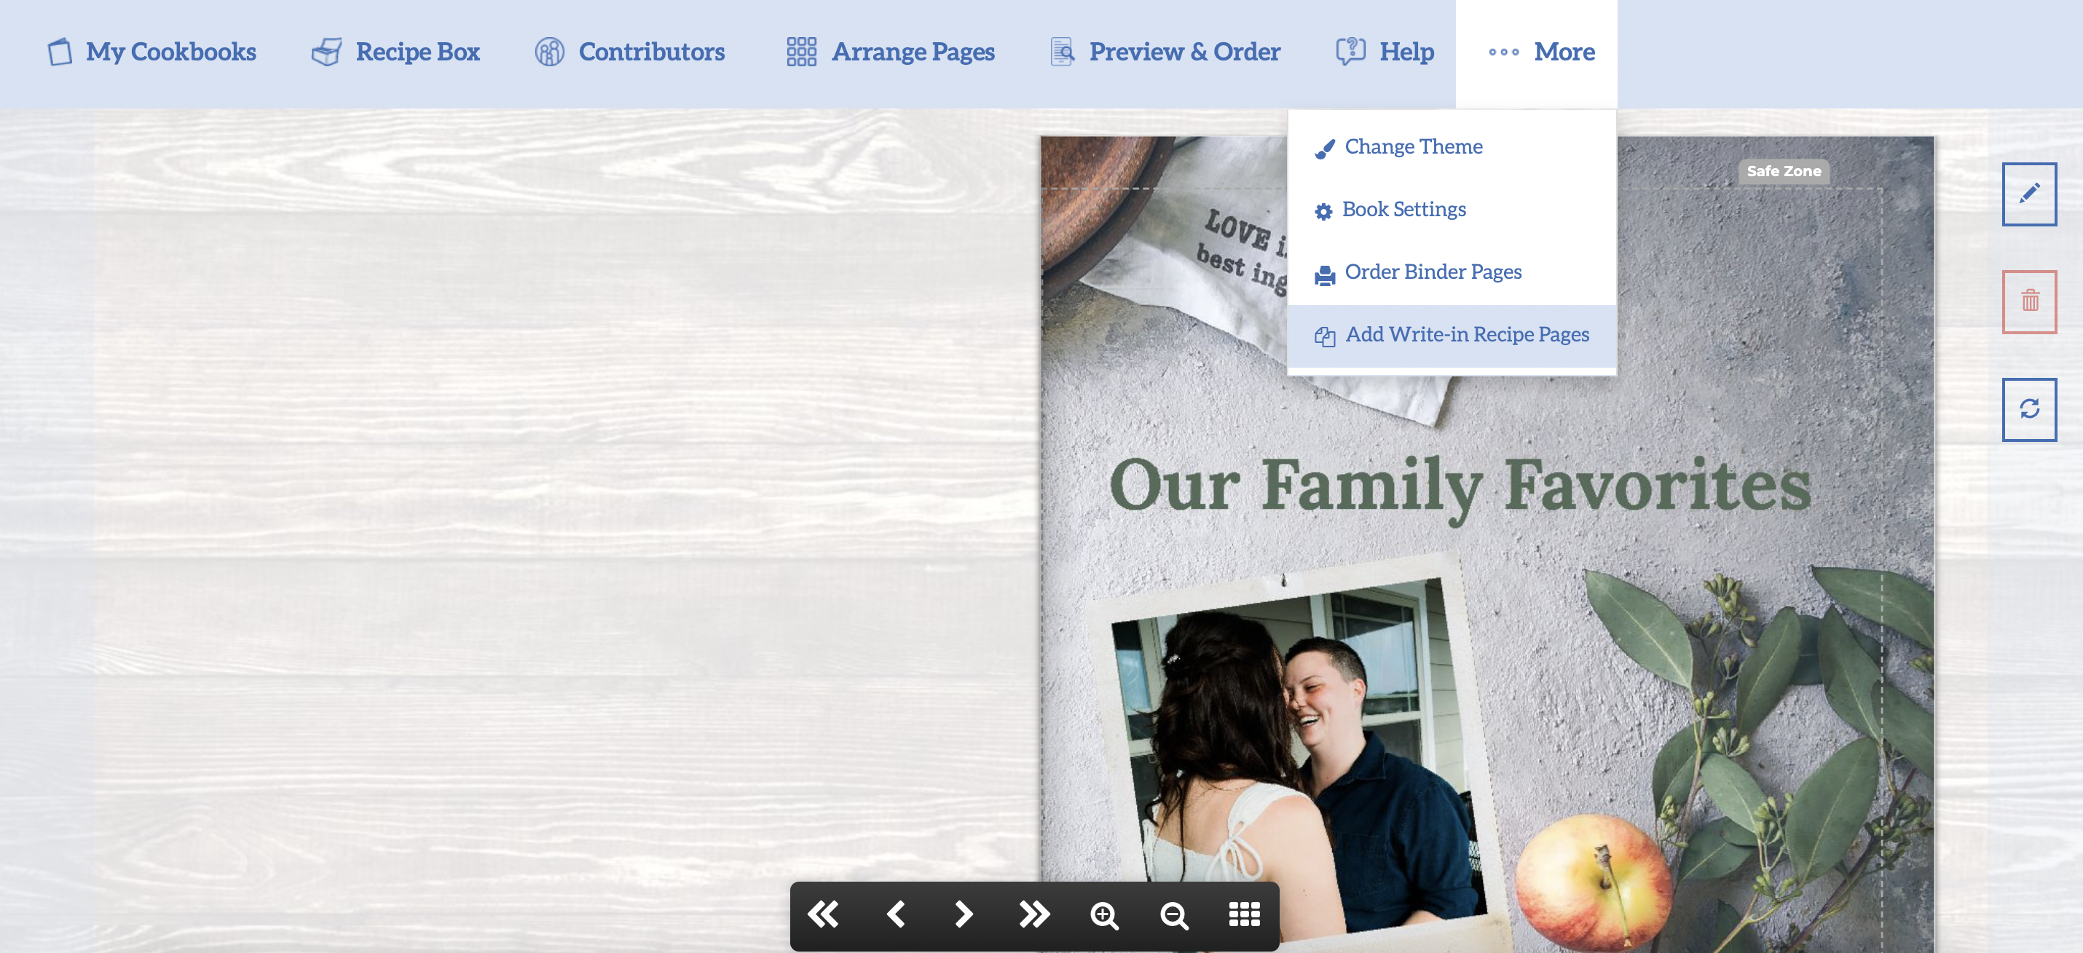The image size is (2083, 953).
Task: Go to the Contributors section
Action: (x=629, y=52)
